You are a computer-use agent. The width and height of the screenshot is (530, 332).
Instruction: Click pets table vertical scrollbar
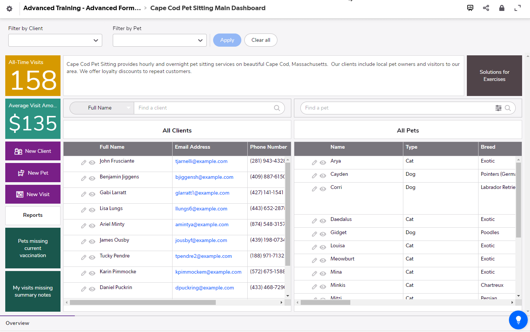point(519,200)
